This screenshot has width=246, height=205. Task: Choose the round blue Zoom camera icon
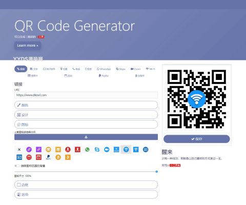coord(107,150)
